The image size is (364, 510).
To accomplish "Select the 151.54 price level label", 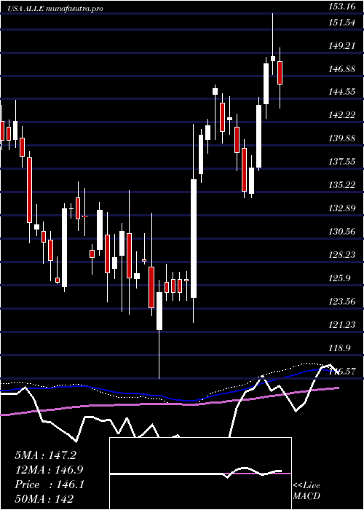I will (341, 23).
